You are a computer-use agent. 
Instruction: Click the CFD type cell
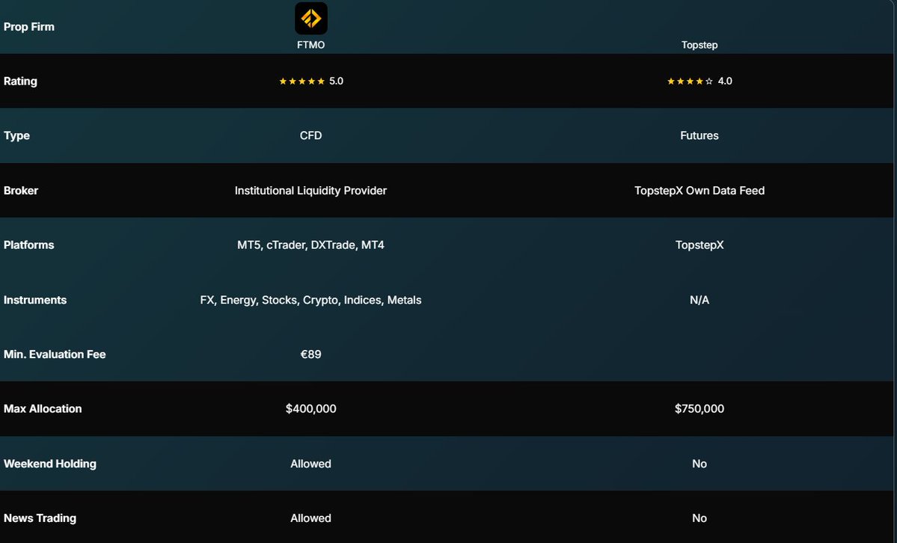point(310,135)
